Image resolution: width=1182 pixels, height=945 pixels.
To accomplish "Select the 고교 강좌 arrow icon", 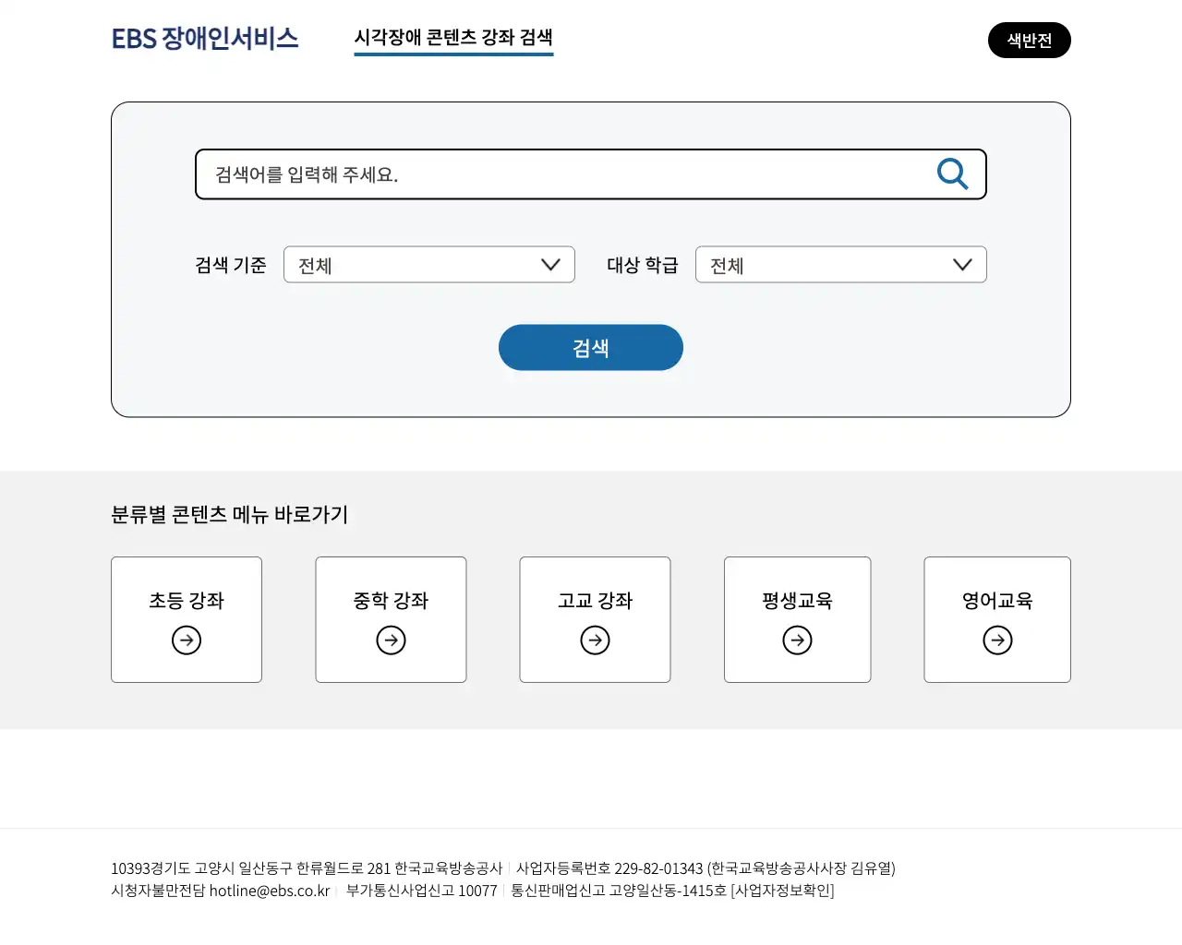I will 595,640.
